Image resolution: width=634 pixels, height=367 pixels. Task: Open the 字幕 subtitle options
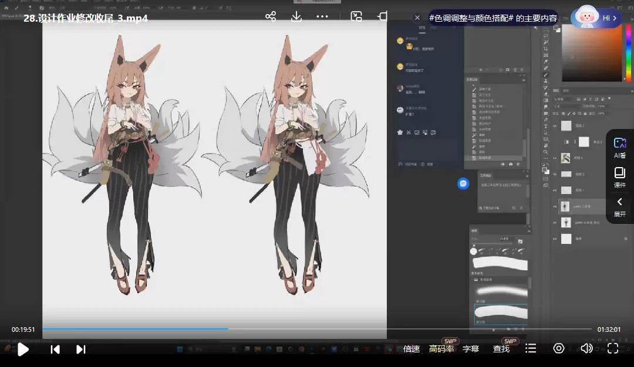pyautogui.click(x=471, y=349)
